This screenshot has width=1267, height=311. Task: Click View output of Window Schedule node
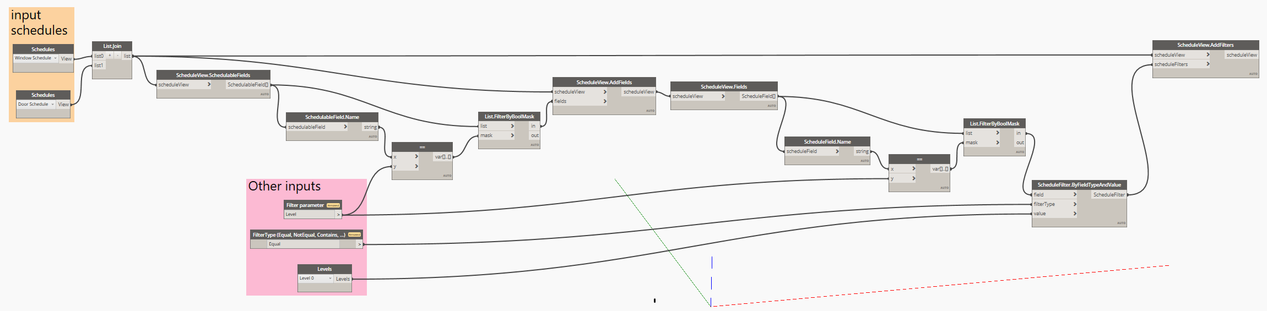pos(66,58)
